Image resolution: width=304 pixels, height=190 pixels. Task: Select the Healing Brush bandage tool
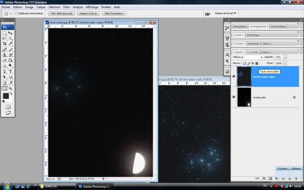coord(5,50)
